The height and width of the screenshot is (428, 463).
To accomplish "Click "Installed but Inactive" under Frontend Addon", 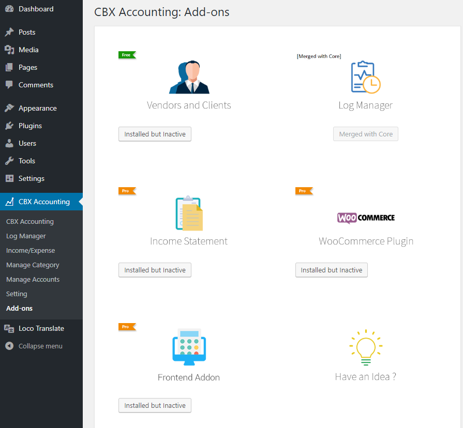I will pyautogui.click(x=155, y=405).
